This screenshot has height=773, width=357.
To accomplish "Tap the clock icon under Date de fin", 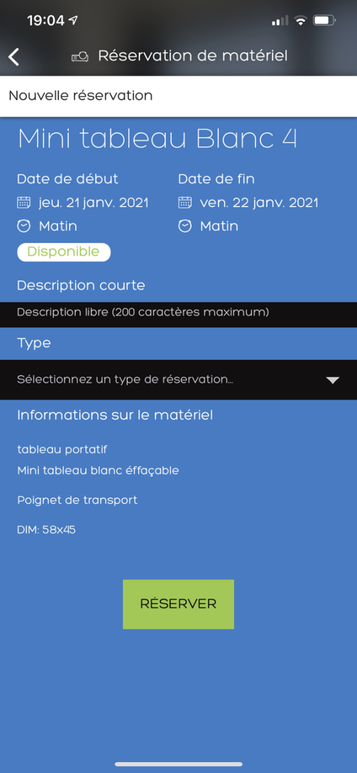I will click(185, 226).
